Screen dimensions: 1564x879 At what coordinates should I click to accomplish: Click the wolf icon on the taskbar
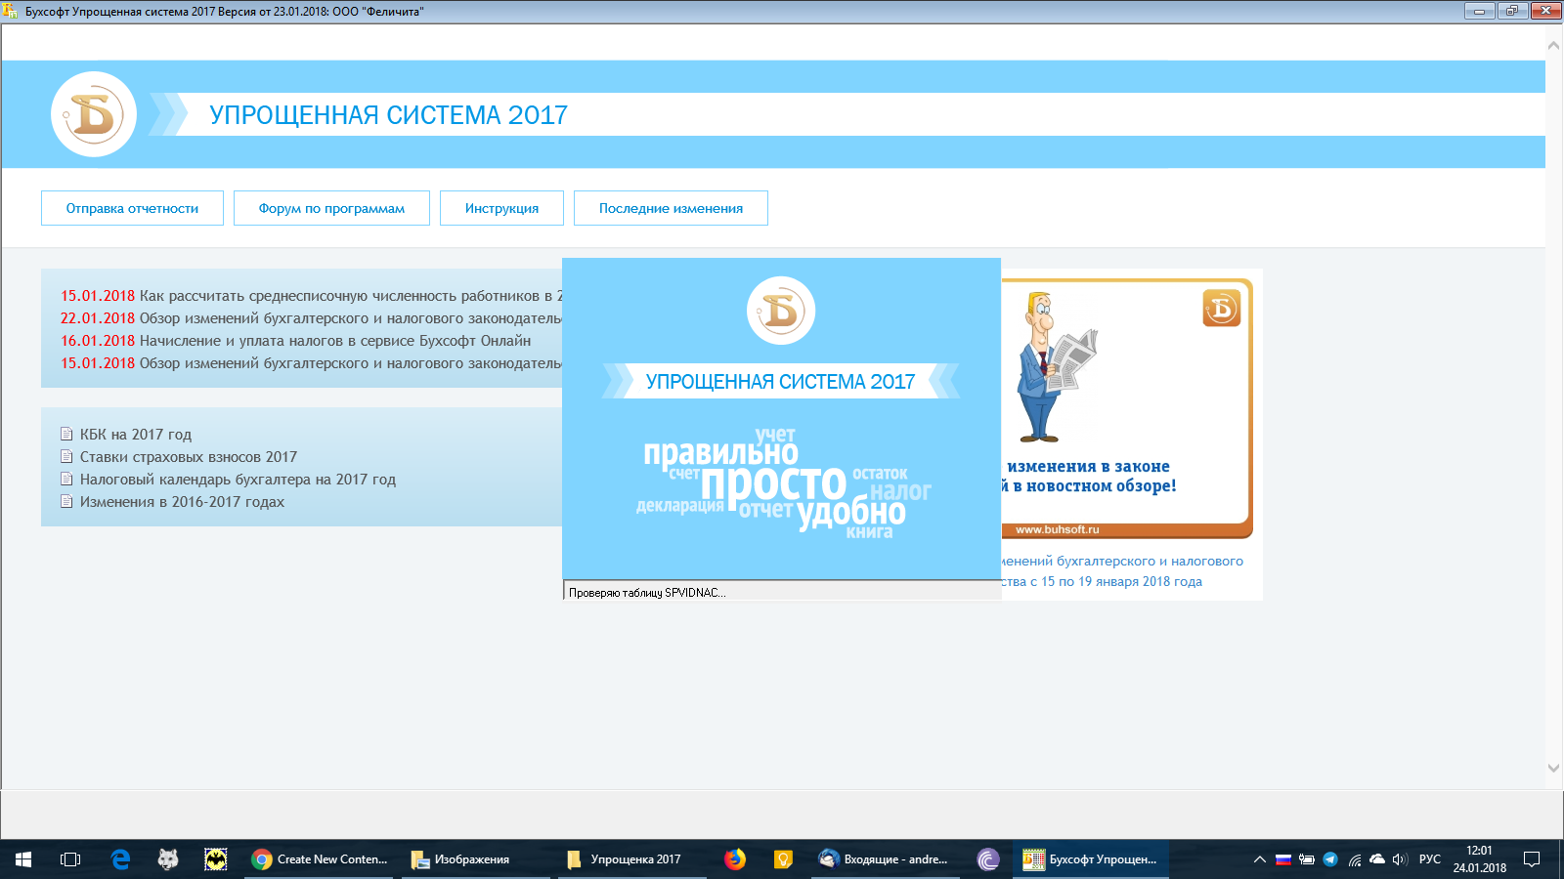coord(168,859)
